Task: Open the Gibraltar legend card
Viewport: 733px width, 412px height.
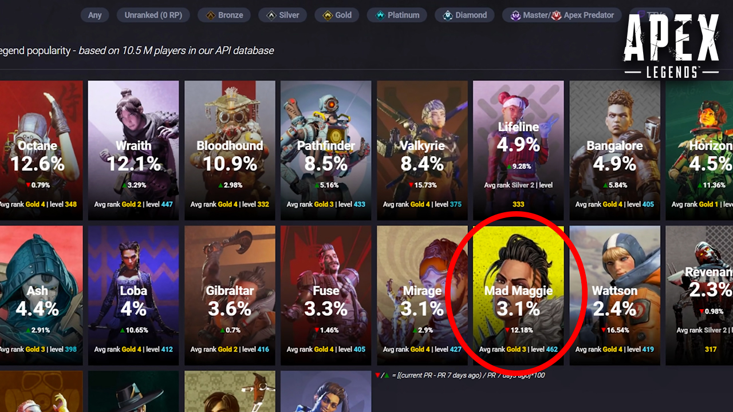Action: click(x=230, y=295)
